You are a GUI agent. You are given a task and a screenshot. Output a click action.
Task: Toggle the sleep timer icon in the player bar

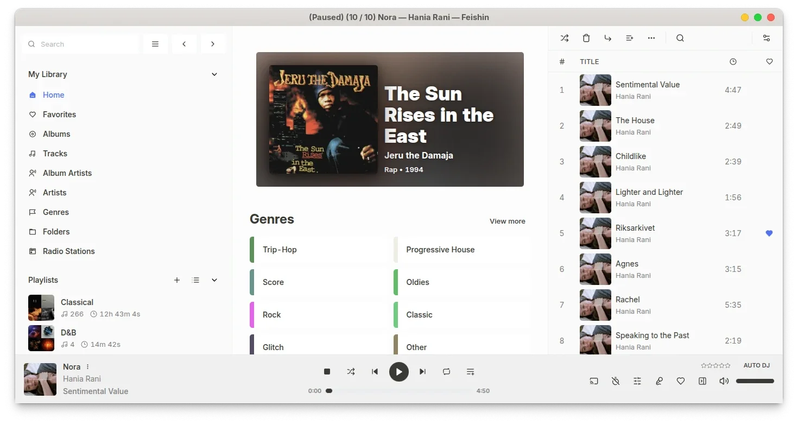[616, 381]
